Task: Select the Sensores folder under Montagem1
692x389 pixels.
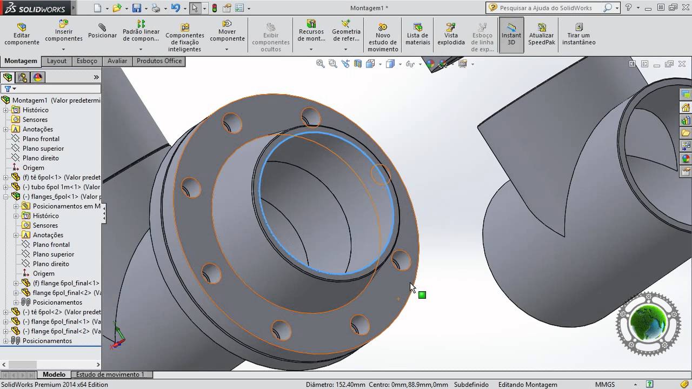Action: (x=35, y=120)
